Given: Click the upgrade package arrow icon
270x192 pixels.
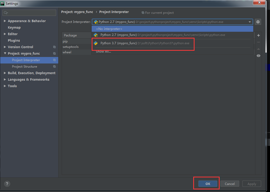Looking at the screenshot, I should (x=258, y=49).
